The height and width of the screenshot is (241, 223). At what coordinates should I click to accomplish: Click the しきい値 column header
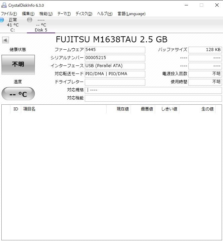[x=167, y=109]
